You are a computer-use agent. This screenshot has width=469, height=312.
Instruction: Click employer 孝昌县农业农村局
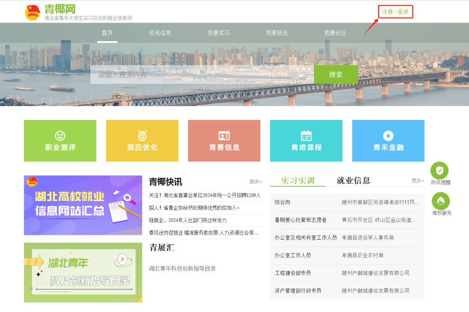363,255
